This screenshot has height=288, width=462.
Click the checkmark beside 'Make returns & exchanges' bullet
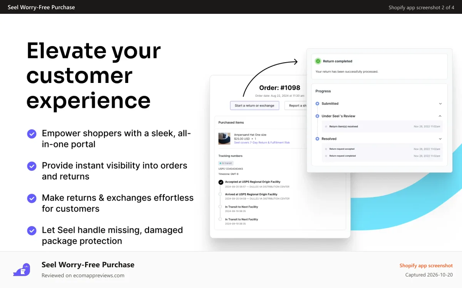click(x=32, y=198)
